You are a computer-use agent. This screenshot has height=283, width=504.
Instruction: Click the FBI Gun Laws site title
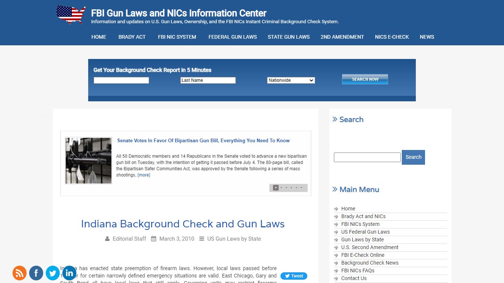coord(179,13)
